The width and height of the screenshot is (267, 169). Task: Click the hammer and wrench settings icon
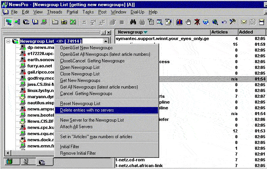coord(232,22)
